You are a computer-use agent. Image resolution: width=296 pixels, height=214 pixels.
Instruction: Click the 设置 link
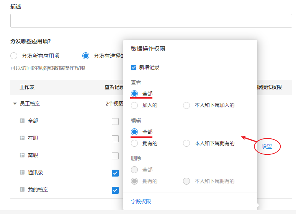tap(267, 147)
